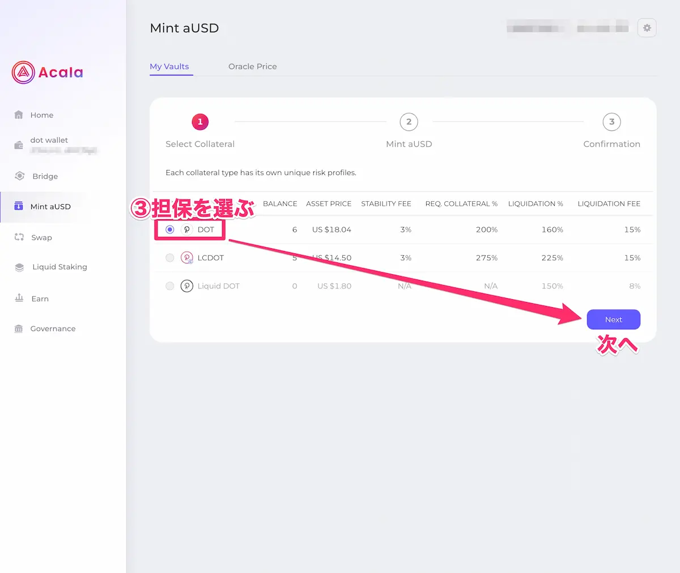Click the LCDOT collateral name label
This screenshot has height=573, width=680.
pos(211,258)
